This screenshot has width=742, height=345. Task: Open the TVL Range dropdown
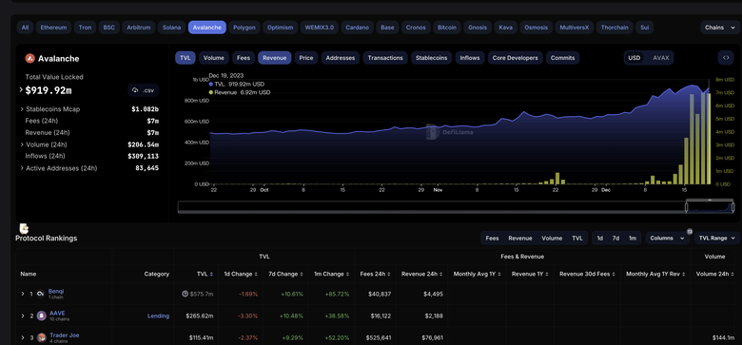[716, 239]
